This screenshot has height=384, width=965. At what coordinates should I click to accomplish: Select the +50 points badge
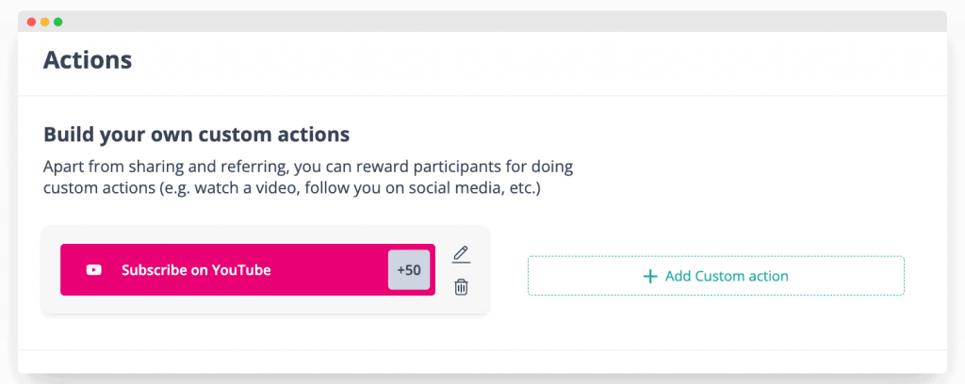click(409, 270)
